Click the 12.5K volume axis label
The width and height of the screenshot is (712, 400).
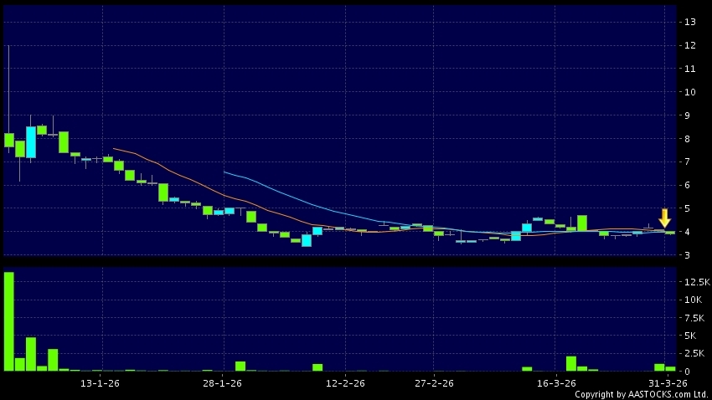(697, 283)
